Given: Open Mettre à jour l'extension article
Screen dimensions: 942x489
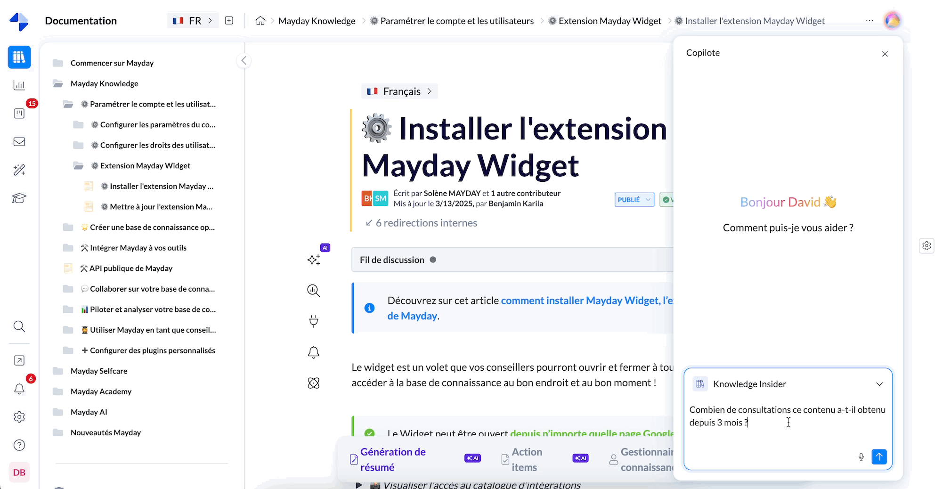Looking at the screenshot, I should click(161, 207).
